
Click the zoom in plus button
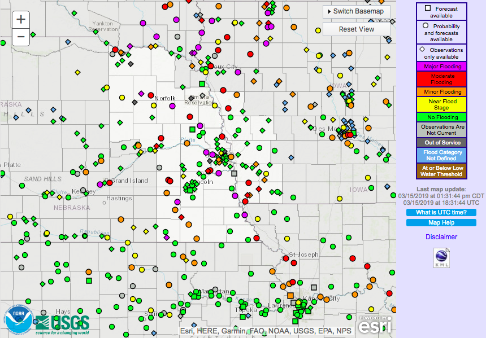tap(21, 19)
